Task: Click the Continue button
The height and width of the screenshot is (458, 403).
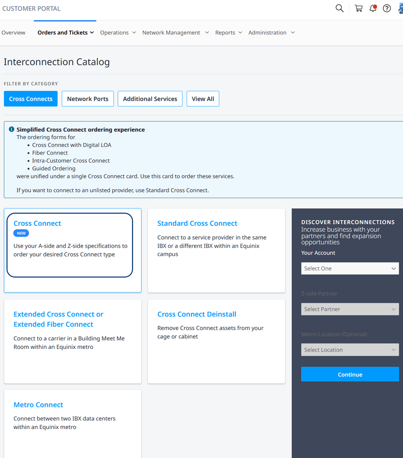Action: coord(350,374)
